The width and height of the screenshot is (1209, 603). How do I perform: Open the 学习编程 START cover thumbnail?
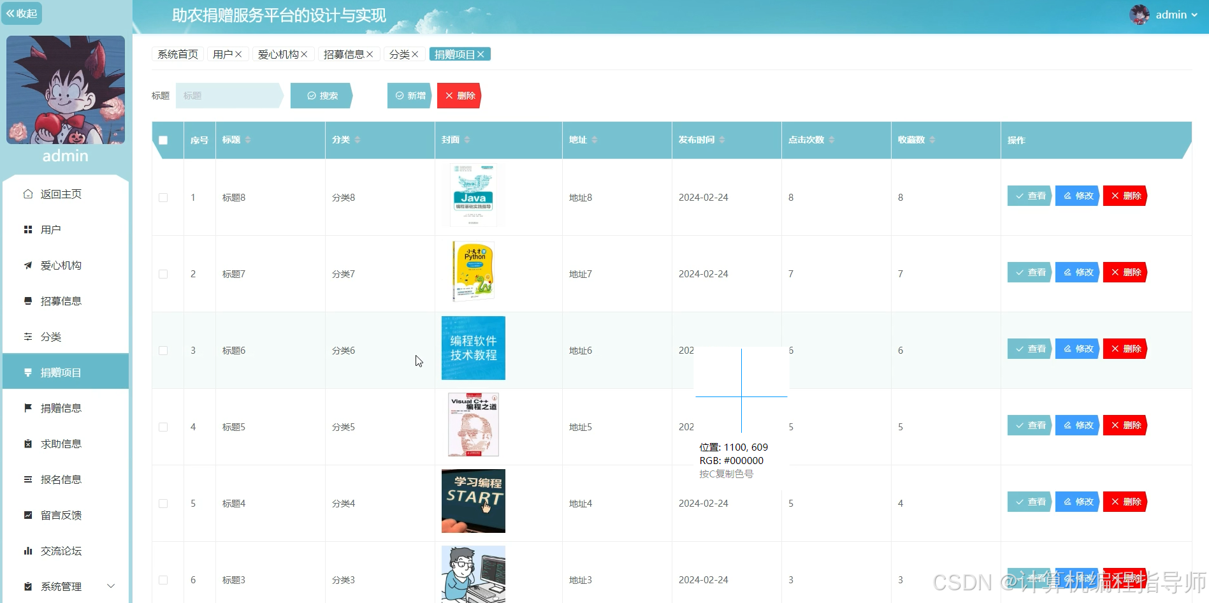(474, 501)
